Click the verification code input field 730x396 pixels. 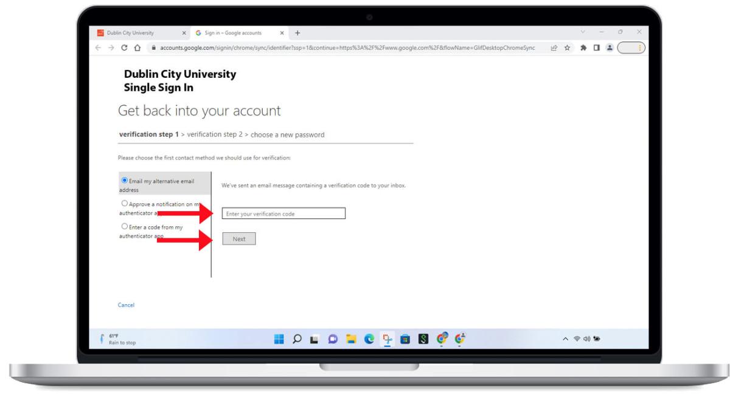click(x=283, y=214)
